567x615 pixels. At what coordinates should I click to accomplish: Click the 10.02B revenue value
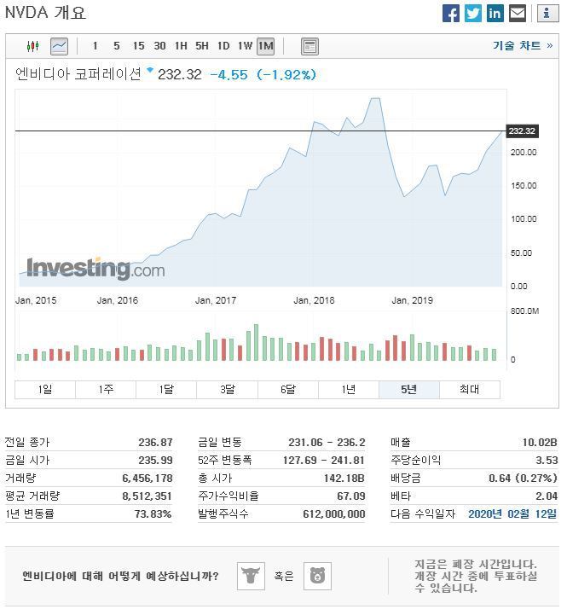point(540,443)
